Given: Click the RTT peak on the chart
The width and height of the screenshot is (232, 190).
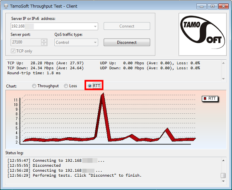Looking at the screenshot, I should point(102,95).
